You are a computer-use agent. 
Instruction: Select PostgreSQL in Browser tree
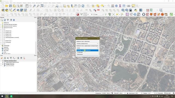[x=6, y=49]
